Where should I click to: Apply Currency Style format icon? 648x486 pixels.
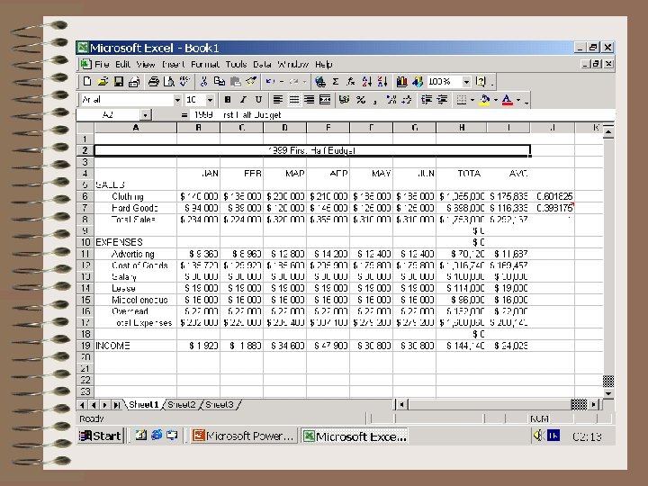pos(344,100)
